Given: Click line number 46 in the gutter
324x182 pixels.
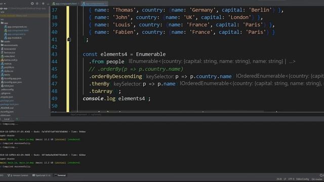Looking at the screenshot, I should tap(54, 76).
